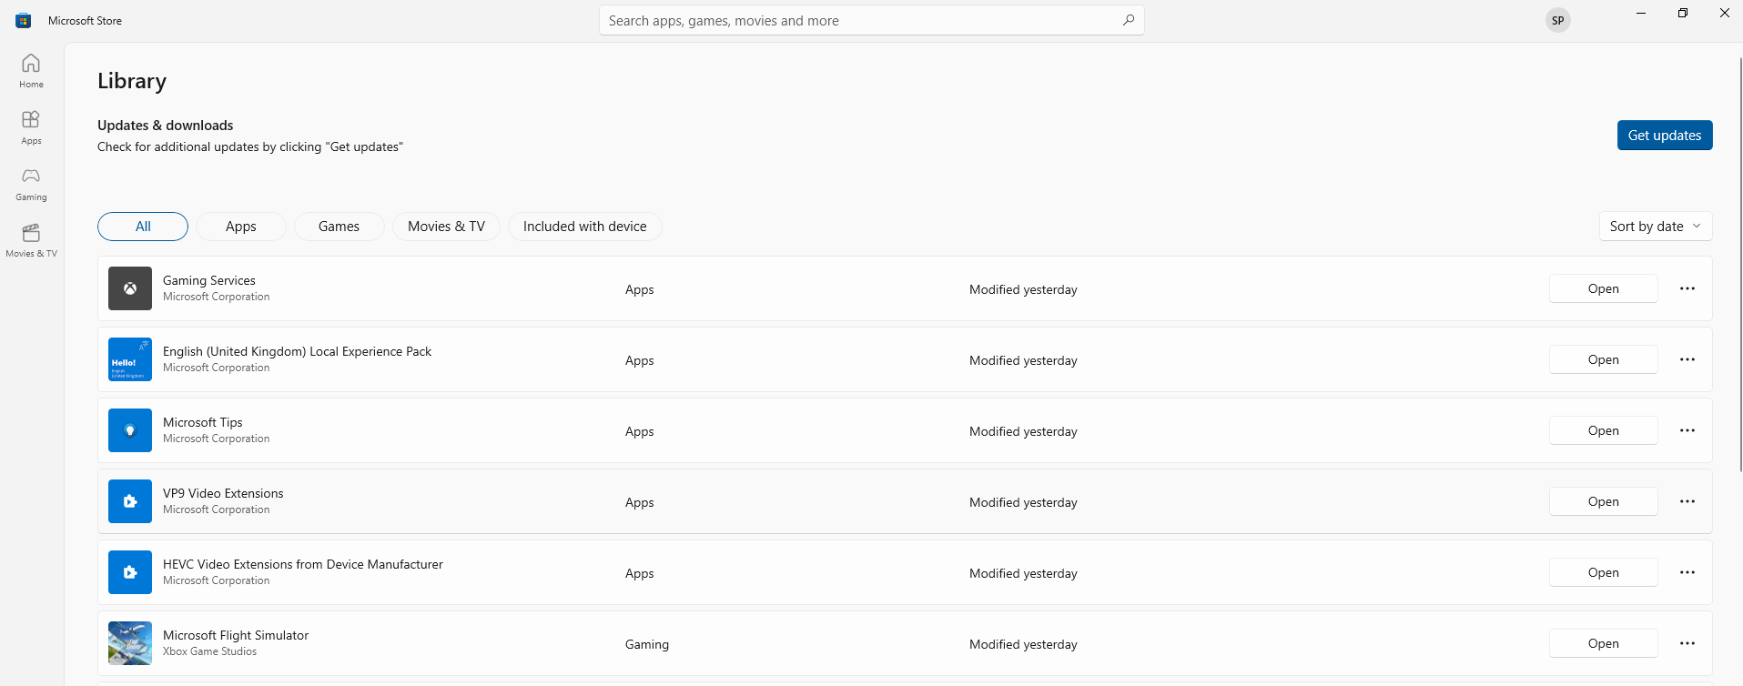Open the SP profile account icon

(1557, 20)
